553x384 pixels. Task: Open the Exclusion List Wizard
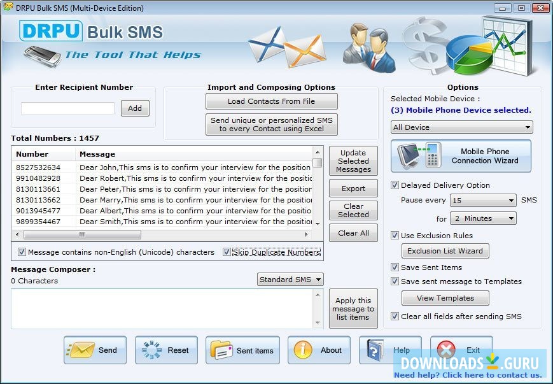tap(445, 251)
